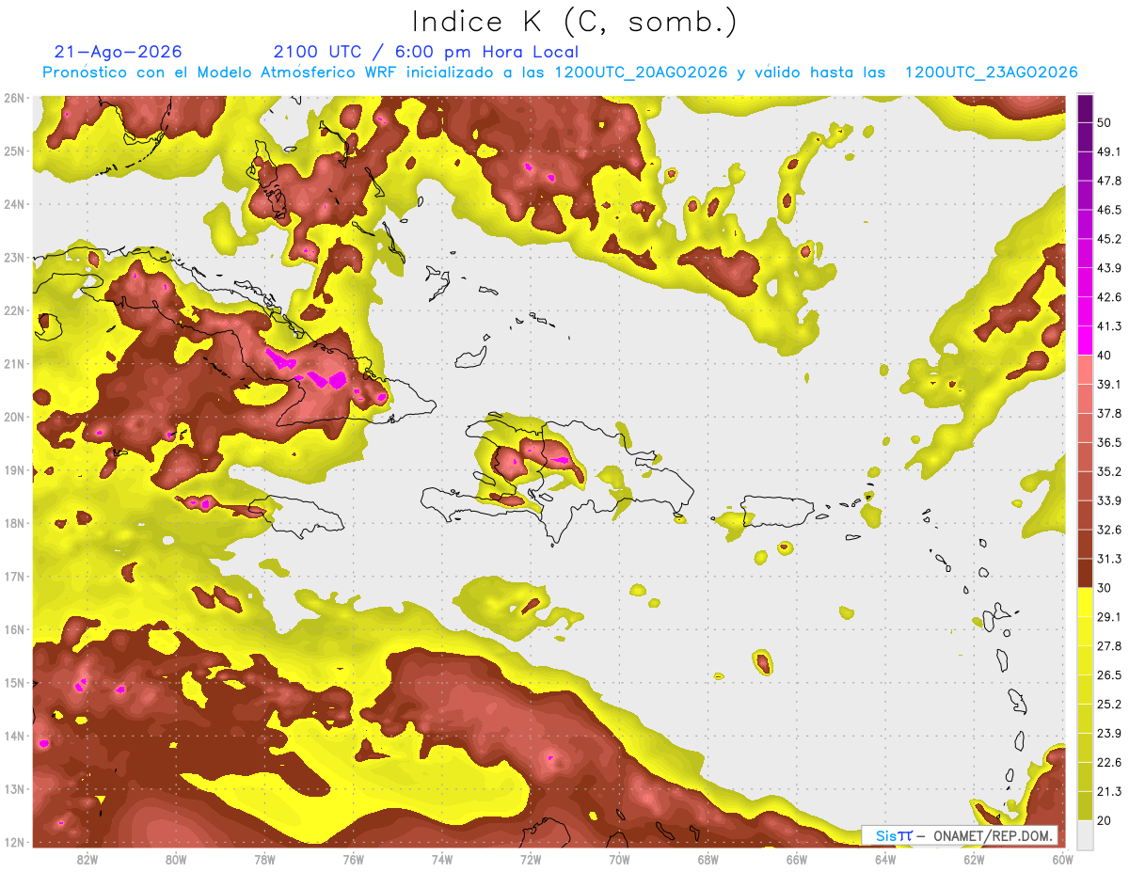Viewport: 1129px width, 872px height.
Task: Click the "1200UTC_23AGO2026" valid-until time text
Action: (x=991, y=72)
